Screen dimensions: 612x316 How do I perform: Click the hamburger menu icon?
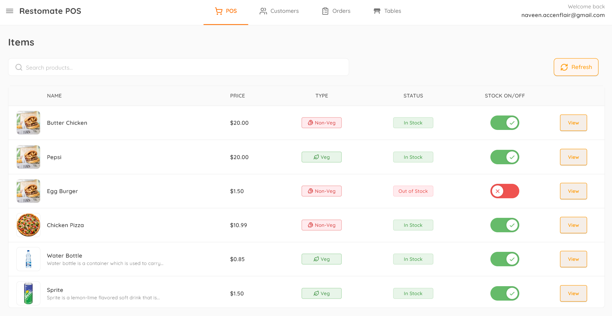[10, 11]
